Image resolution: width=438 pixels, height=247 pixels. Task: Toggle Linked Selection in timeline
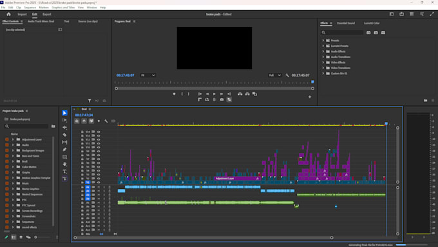click(x=91, y=121)
